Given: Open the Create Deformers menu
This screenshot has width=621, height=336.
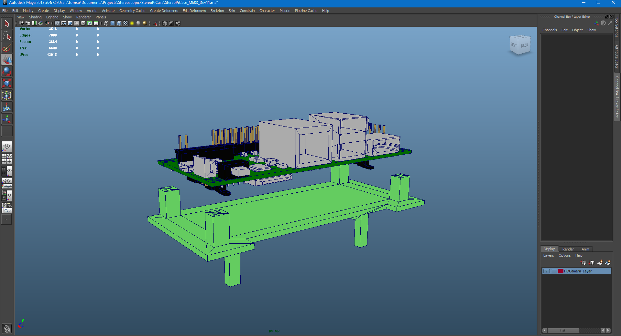Looking at the screenshot, I should point(164,11).
